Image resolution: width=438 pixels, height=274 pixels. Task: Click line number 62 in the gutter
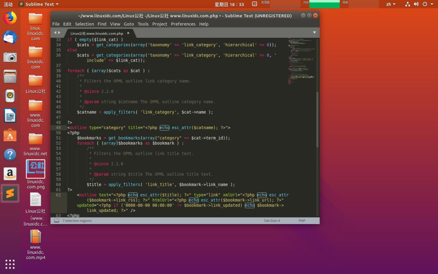58,195
